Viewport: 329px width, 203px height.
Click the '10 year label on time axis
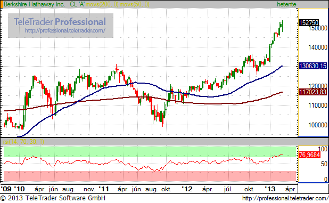[x=19, y=189]
